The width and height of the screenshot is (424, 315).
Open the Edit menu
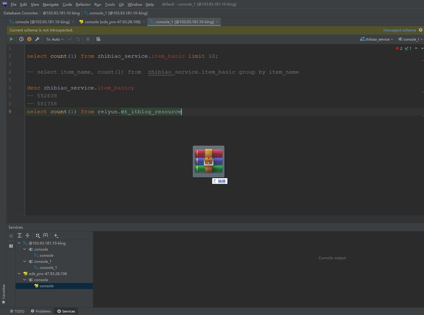tap(24, 4)
